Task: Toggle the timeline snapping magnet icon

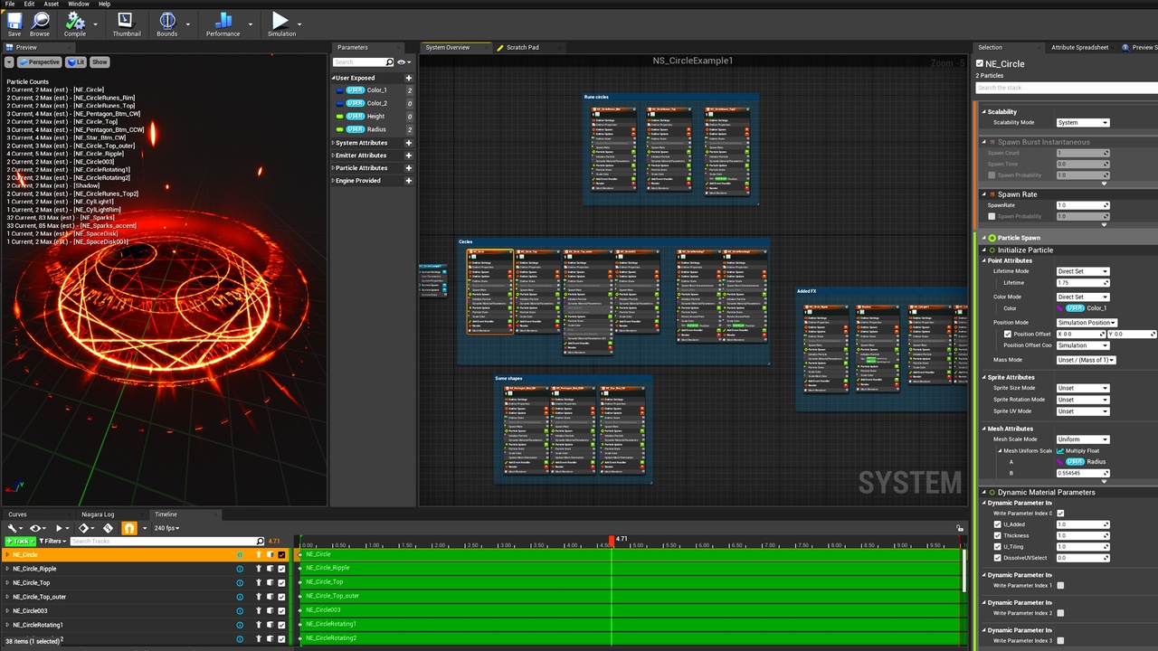Action: [129, 528]
